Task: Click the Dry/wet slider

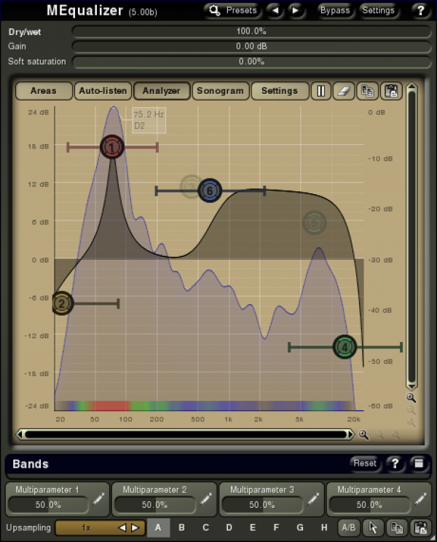Action: [x=251, y=31]
